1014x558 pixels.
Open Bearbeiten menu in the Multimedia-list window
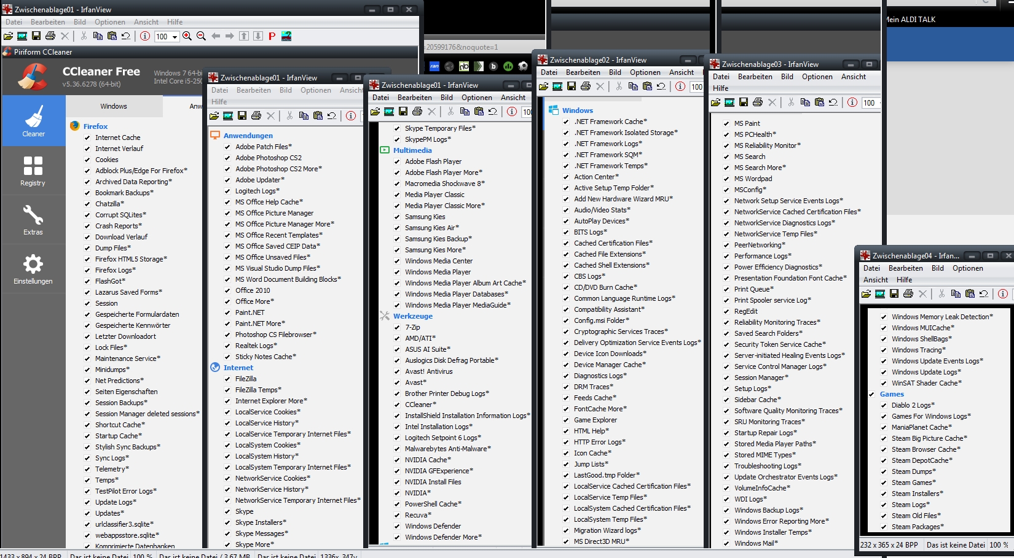[415, 98]
